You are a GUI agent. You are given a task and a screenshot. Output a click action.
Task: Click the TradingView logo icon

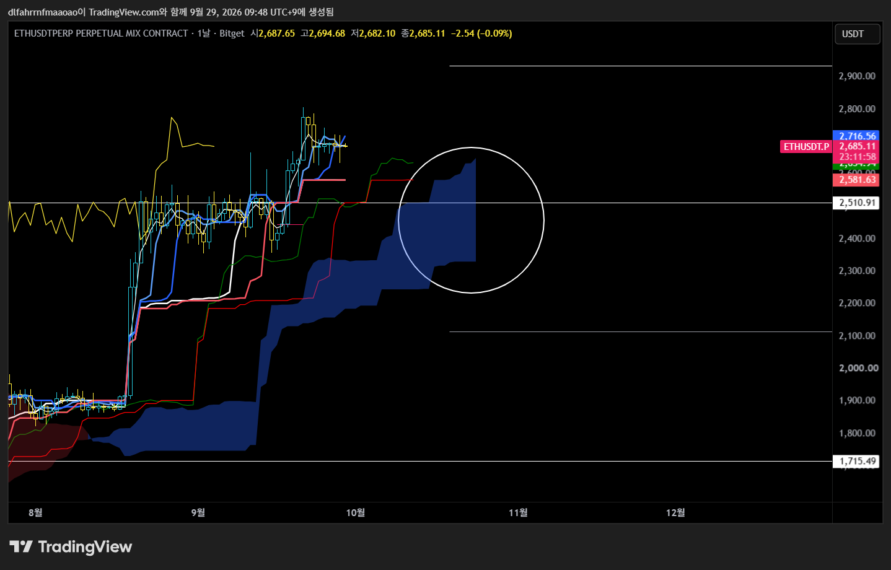[x=20, y=546]
